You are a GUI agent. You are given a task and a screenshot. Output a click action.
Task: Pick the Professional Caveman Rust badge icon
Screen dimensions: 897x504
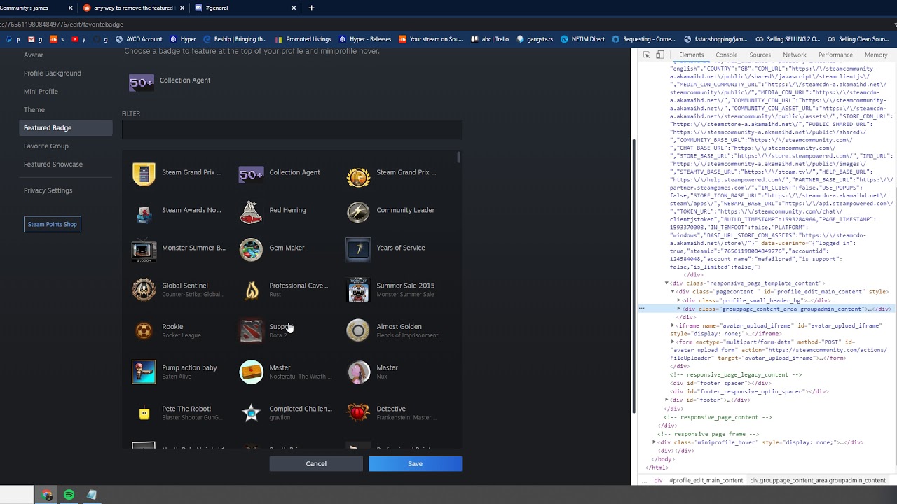251,289
